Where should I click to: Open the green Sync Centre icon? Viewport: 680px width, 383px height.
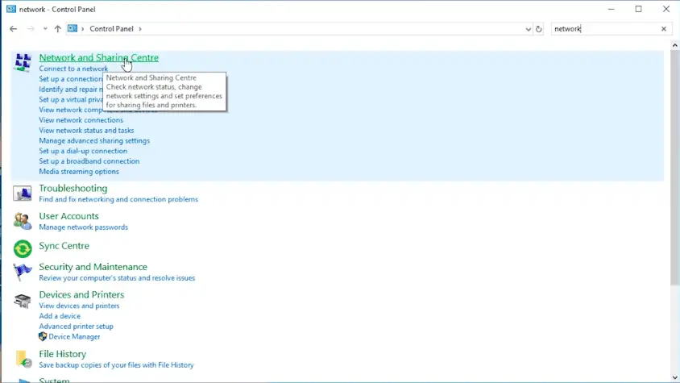tap(22, 249)
